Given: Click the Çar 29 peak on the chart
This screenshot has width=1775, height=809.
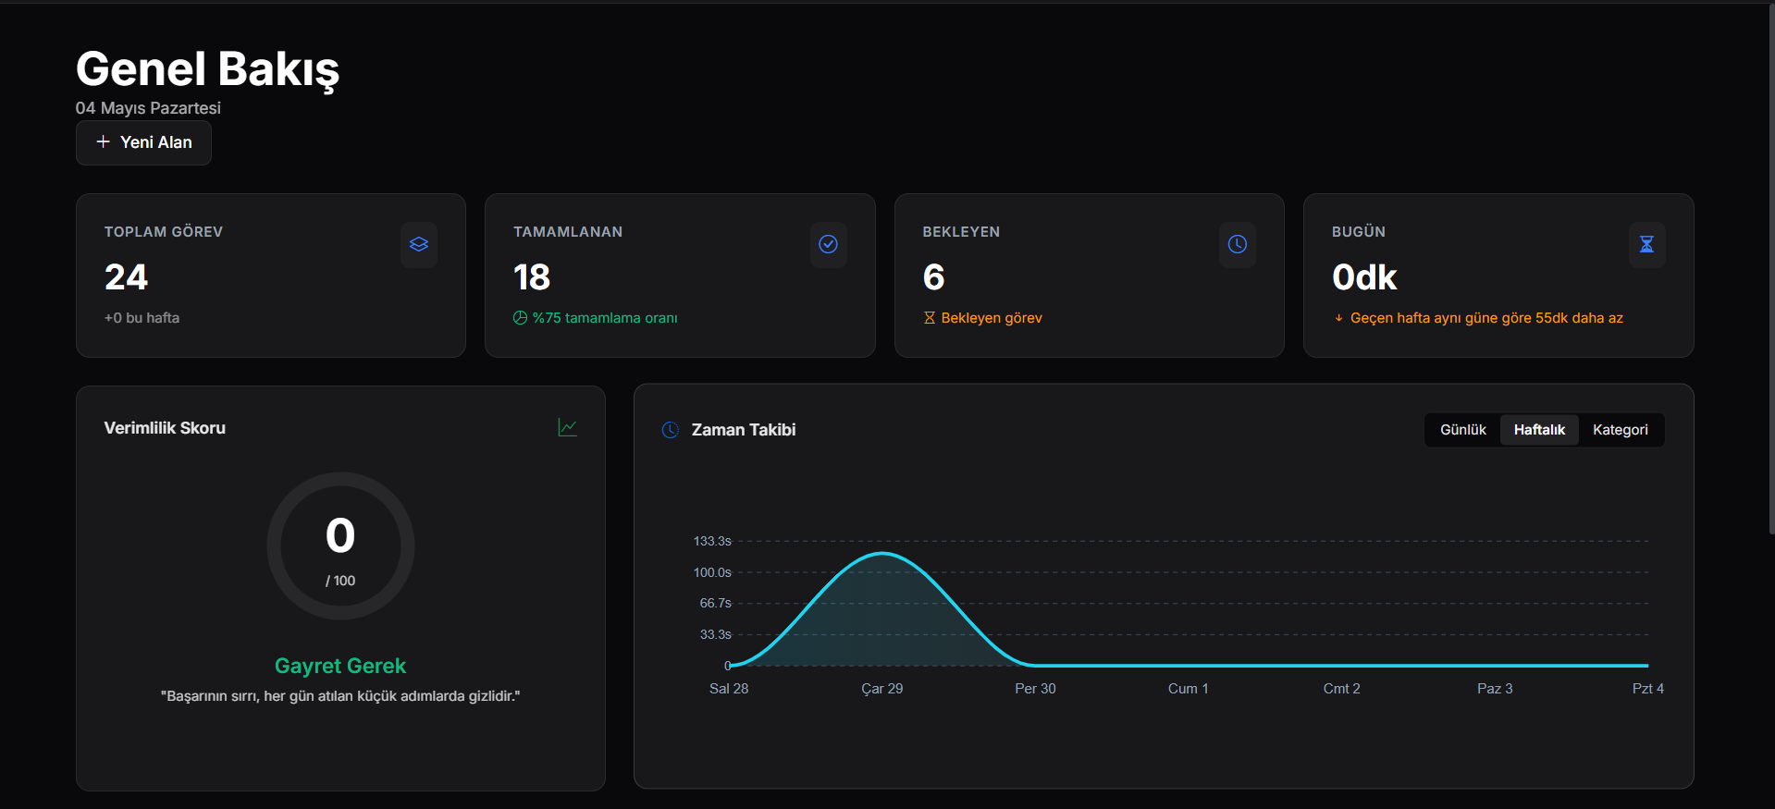Looking at the screenshot, I should [882, 554].
